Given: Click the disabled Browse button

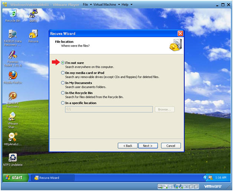Looking at the screenshot, I should pos(164,109).
